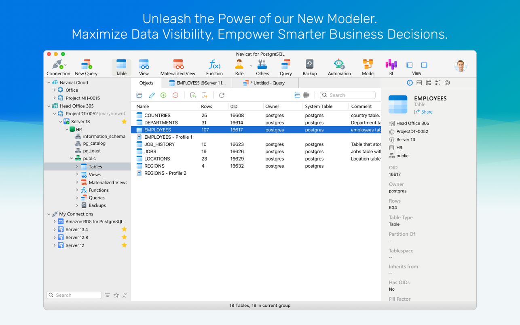This screenshot has height=325, width=520.
Task: Switch to EMPLOYESS @Server 11 tab
Action: point(197,83)
